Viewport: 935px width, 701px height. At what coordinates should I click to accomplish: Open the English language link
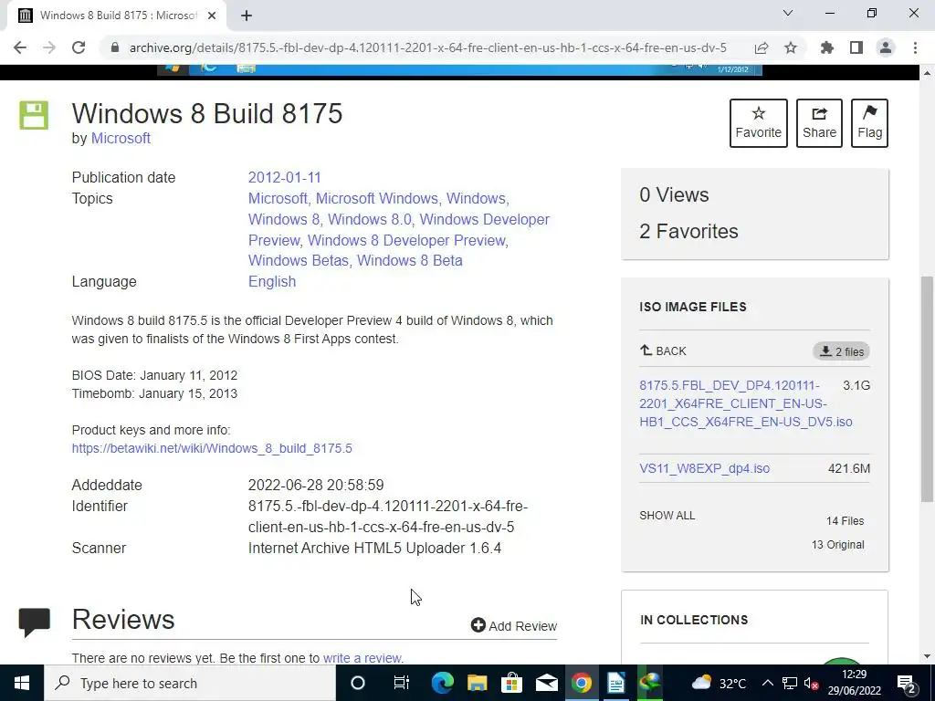272,281
